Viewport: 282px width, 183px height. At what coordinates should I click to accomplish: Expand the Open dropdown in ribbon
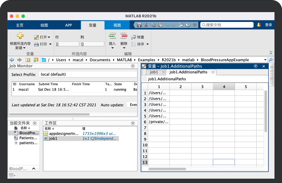[49, 37]
